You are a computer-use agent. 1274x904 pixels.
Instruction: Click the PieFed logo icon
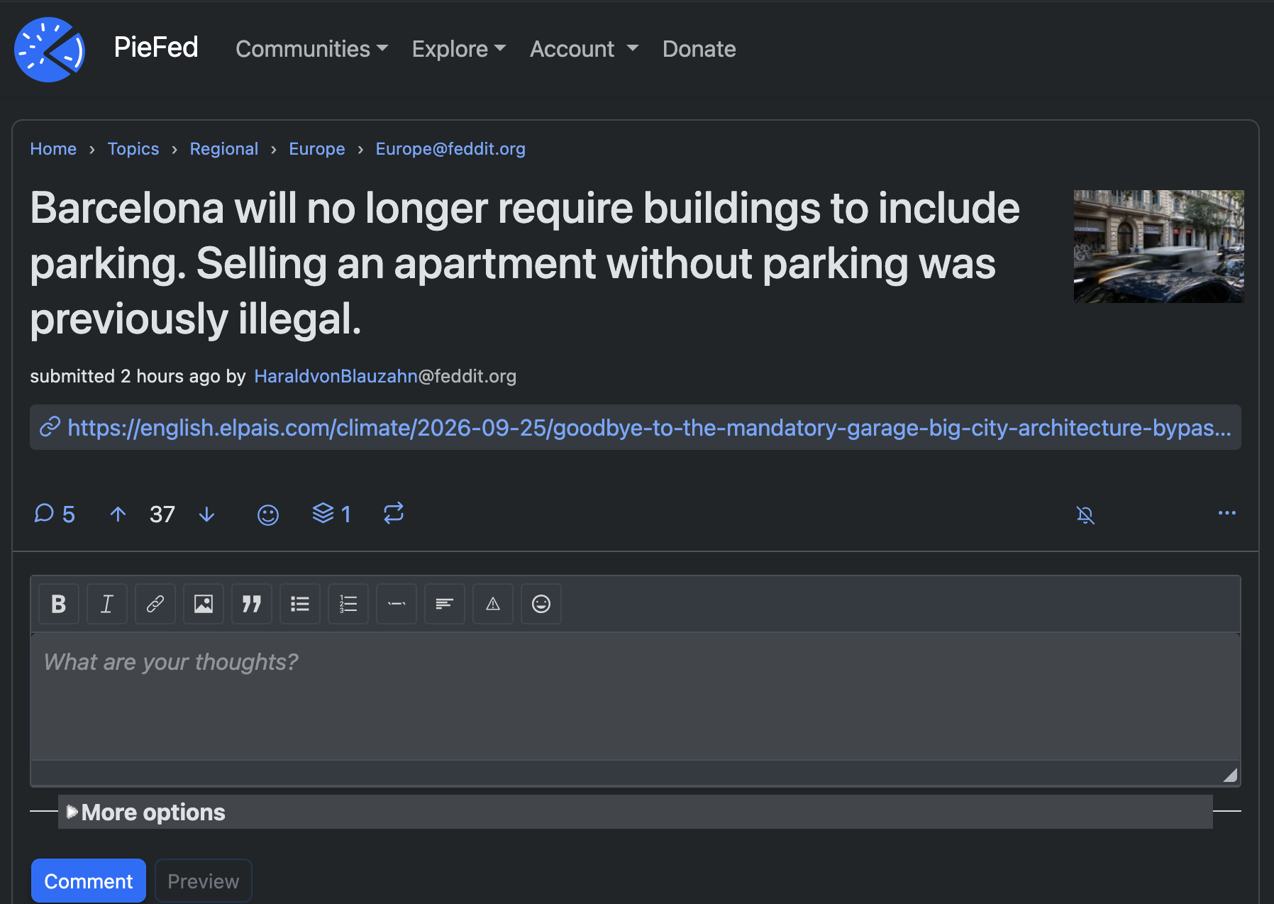pos(50,49)
